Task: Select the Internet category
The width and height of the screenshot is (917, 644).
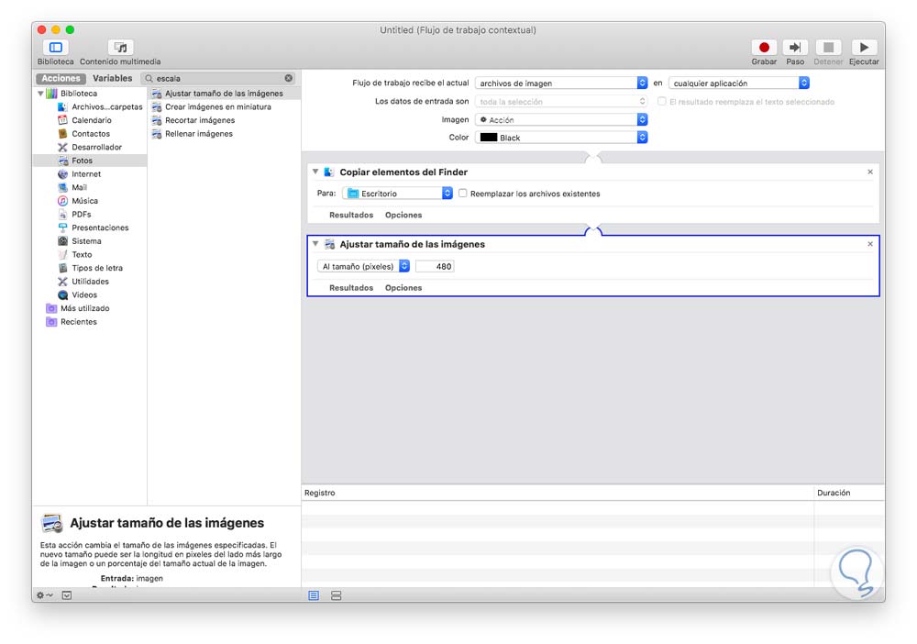Action: point(80,174)
